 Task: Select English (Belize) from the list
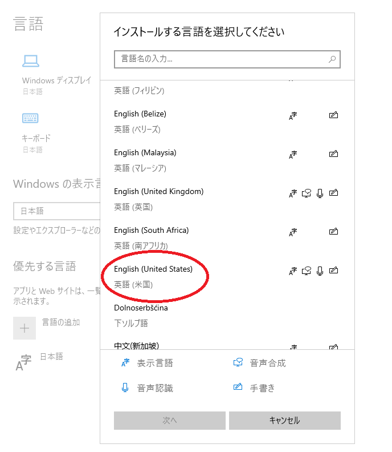[140, 114]
